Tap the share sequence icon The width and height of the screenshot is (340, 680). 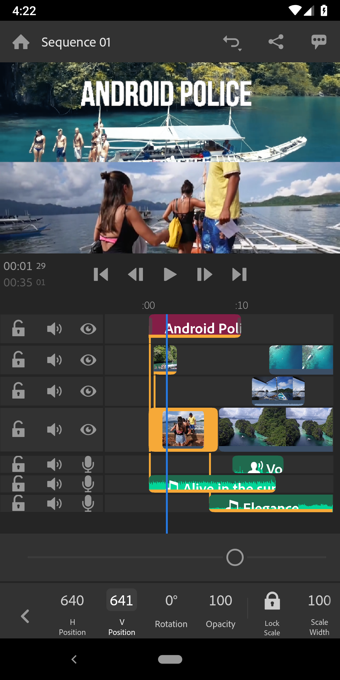(276, 42)
